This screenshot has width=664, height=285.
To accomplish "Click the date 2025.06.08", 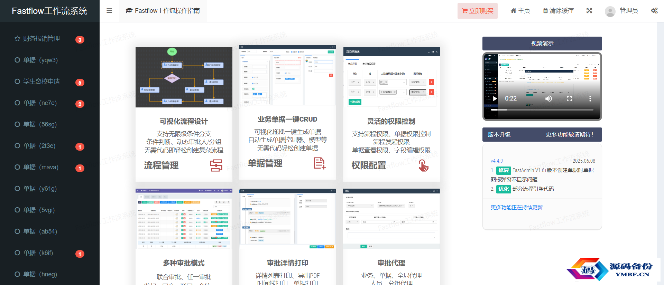I will pos(584,161).
